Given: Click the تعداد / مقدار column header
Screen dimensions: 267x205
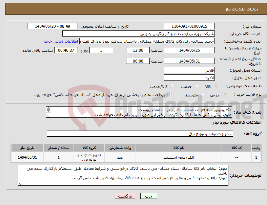Looking at the screenshot, I should coord(59,148).
